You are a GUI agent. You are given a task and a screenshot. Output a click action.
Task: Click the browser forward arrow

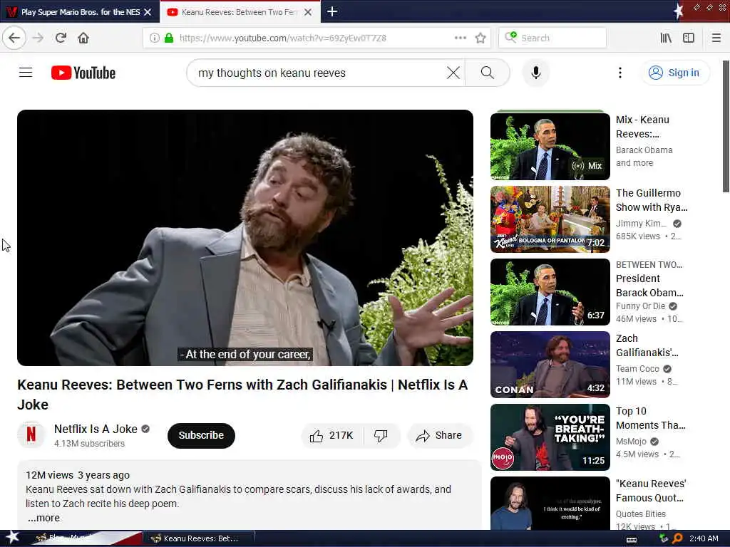pyautogui.click(x=38, y=38)
